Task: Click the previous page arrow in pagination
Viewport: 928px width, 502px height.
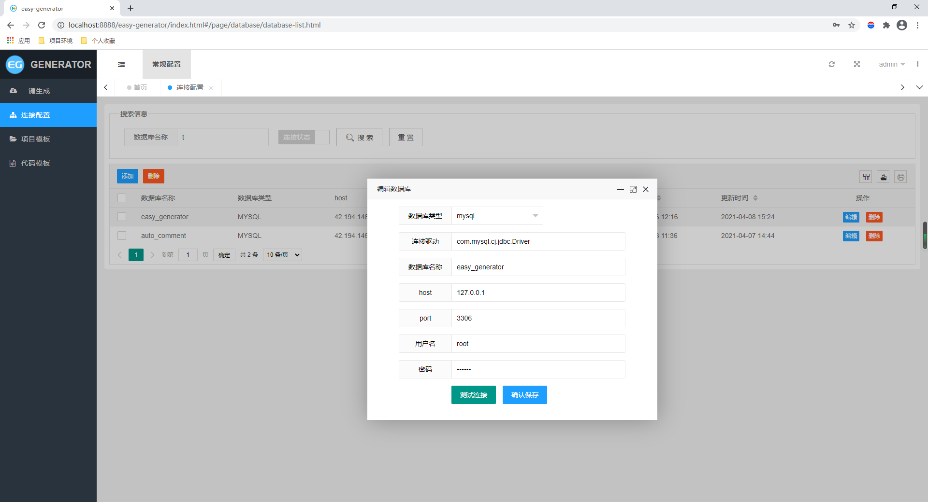Action: [120, 255]
